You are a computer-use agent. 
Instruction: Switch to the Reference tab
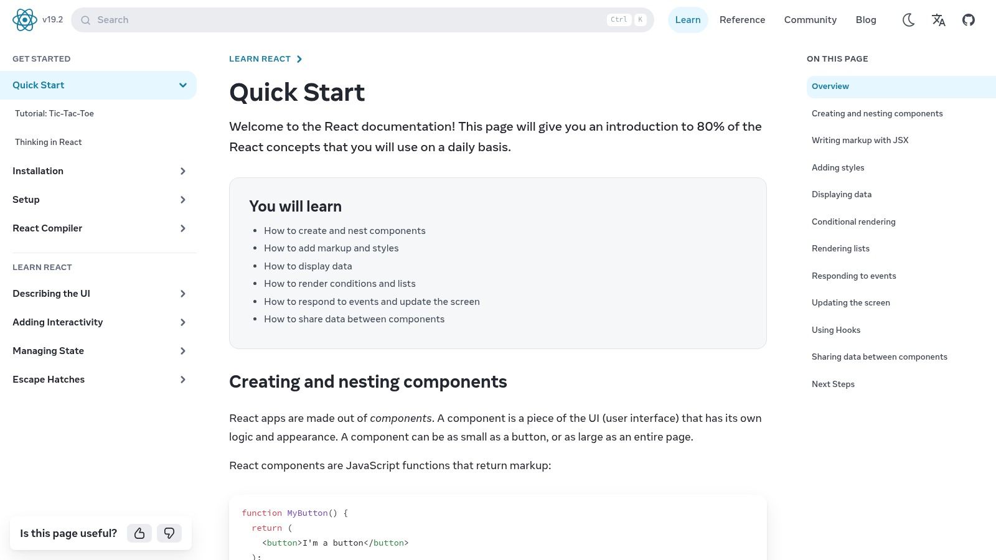pyautogui.click(x=742, y=20)
